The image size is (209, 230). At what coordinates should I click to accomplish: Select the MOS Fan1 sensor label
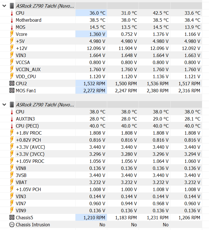pyautogui.click(x=26, y=91)
